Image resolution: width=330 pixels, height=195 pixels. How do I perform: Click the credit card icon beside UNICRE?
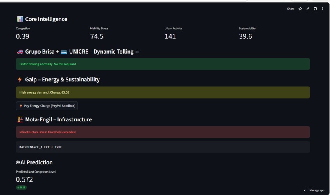click(64, 52)
